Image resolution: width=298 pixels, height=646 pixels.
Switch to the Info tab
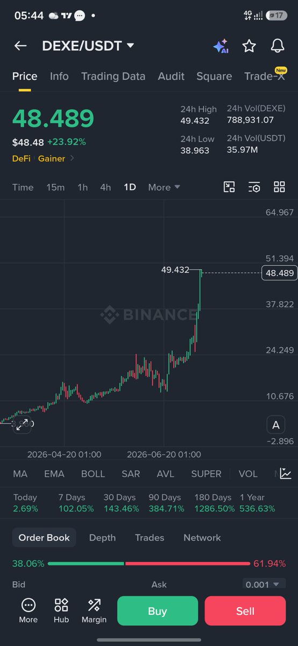(59, 76)
